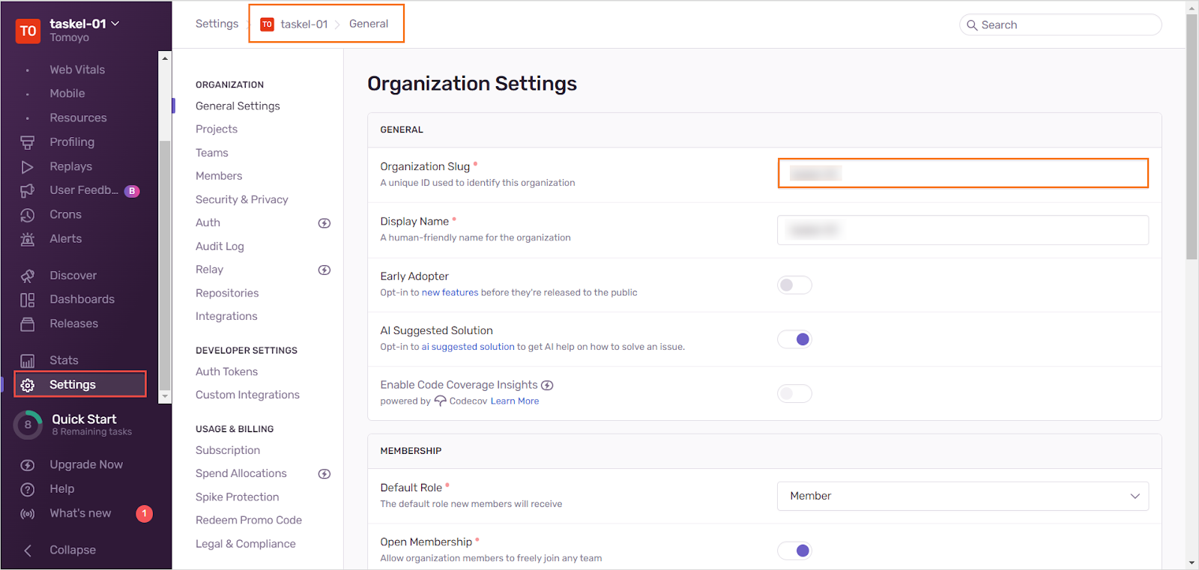The width and height of the screenshot is (1199, 570).
Task: Click the Upgrade Now lightning icon
Action: (x=28, y=465)
